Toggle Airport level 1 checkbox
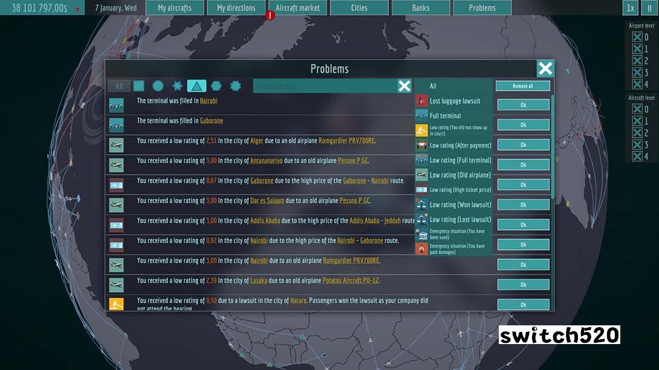 point(637,49)
